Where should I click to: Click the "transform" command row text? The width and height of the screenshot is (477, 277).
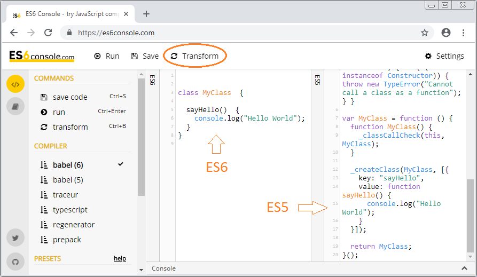click(x=71, y=127)
